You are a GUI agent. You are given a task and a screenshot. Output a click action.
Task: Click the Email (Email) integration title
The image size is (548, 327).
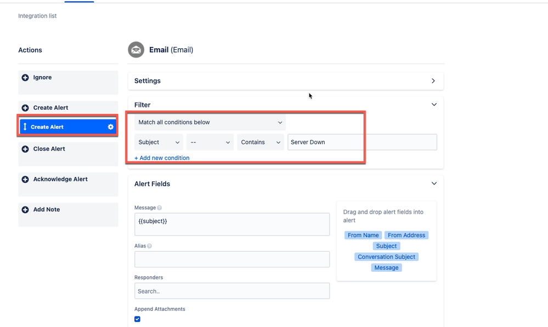pos(171,50)
